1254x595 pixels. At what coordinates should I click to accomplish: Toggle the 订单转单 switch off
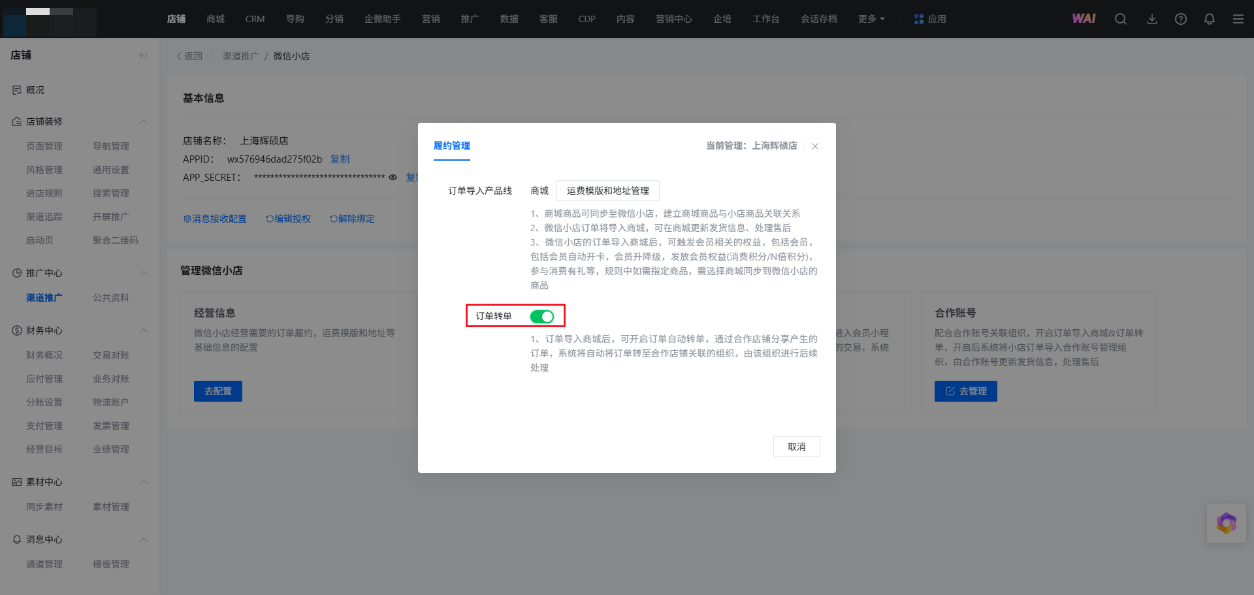541,317
